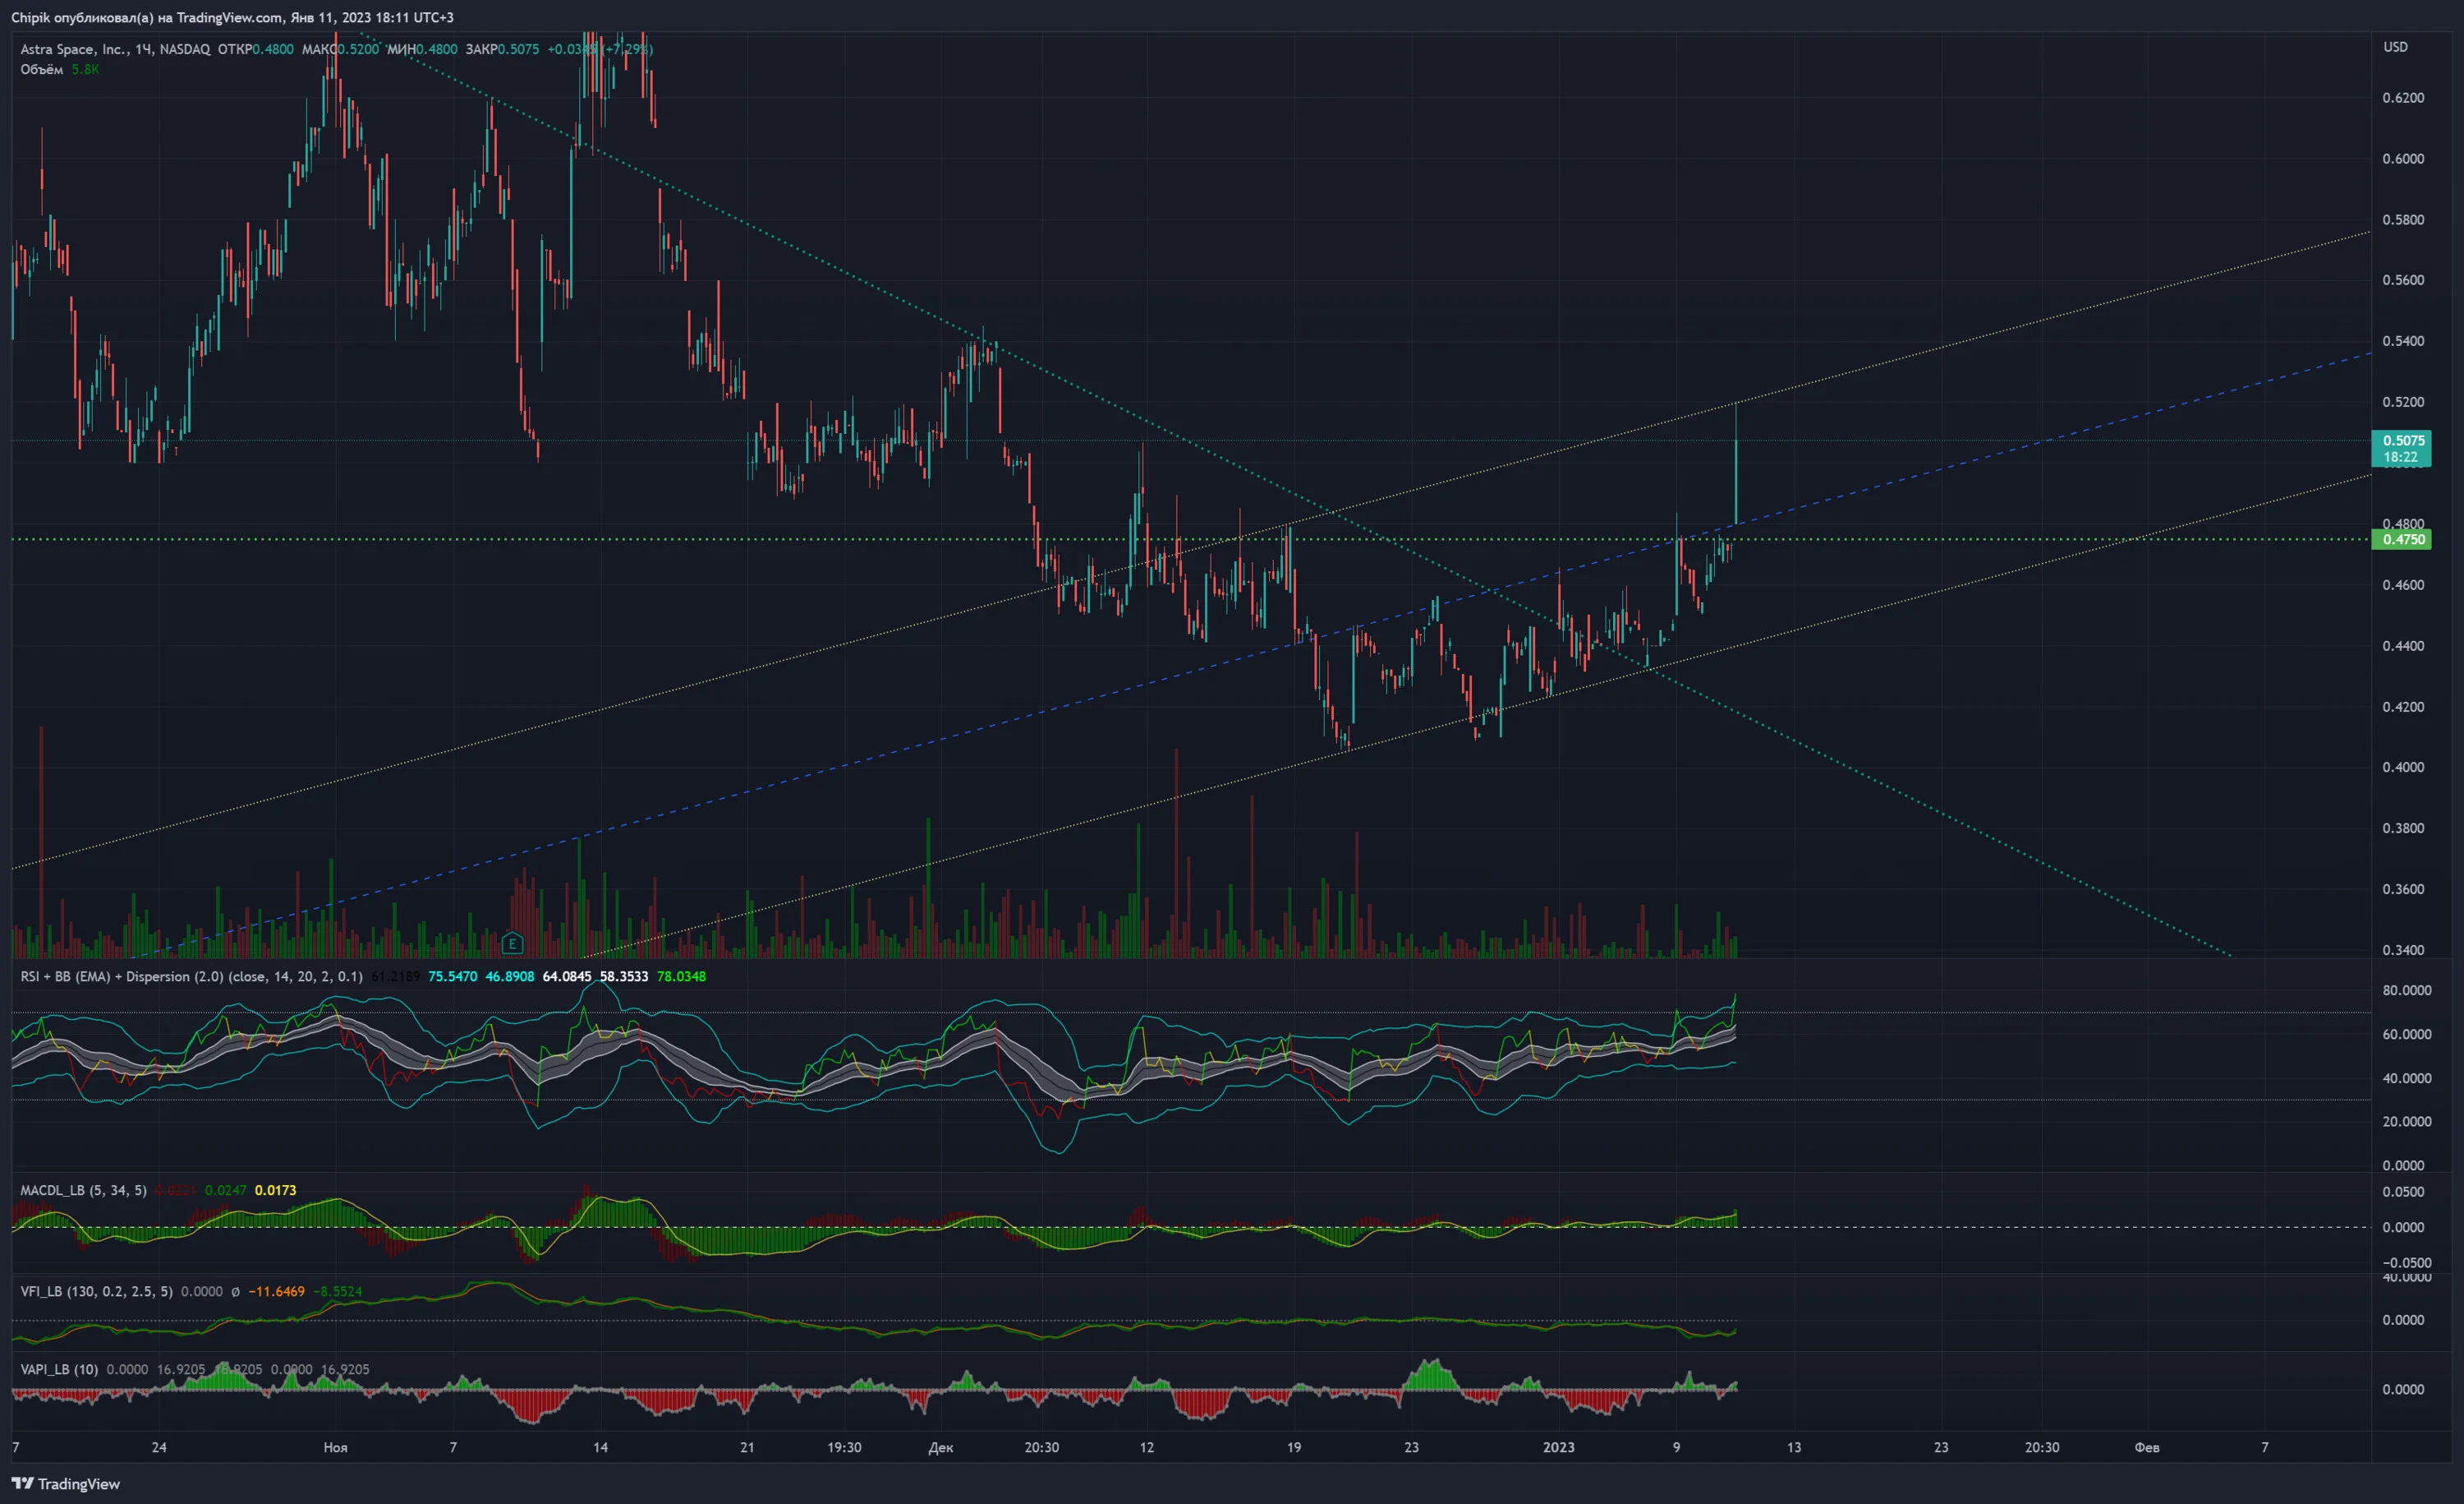This screenshot has width=2464, height=1504.
Task: Click the MACD legend value 0.0173
Action: coord(275,1190)
